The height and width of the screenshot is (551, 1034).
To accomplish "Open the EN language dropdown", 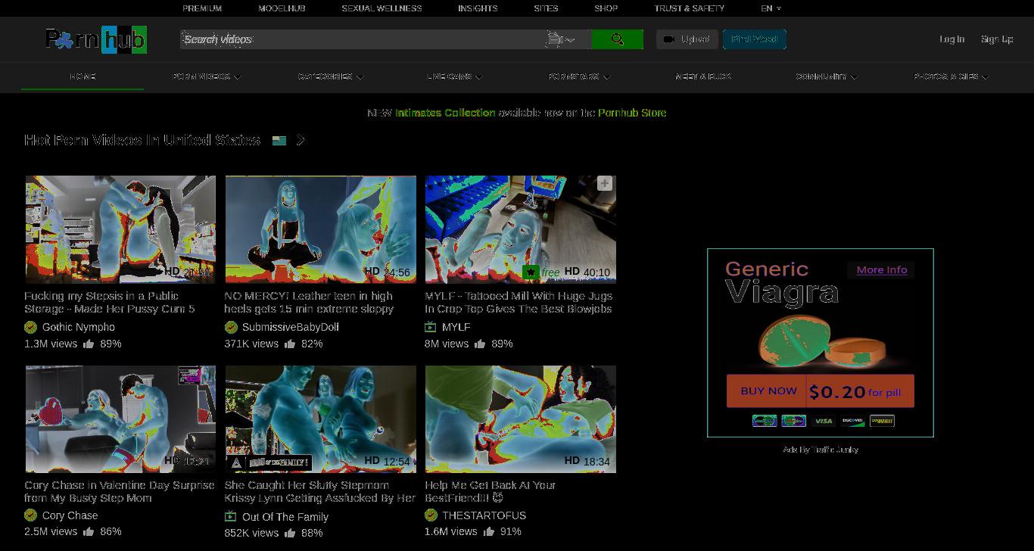I will [771, 8].
